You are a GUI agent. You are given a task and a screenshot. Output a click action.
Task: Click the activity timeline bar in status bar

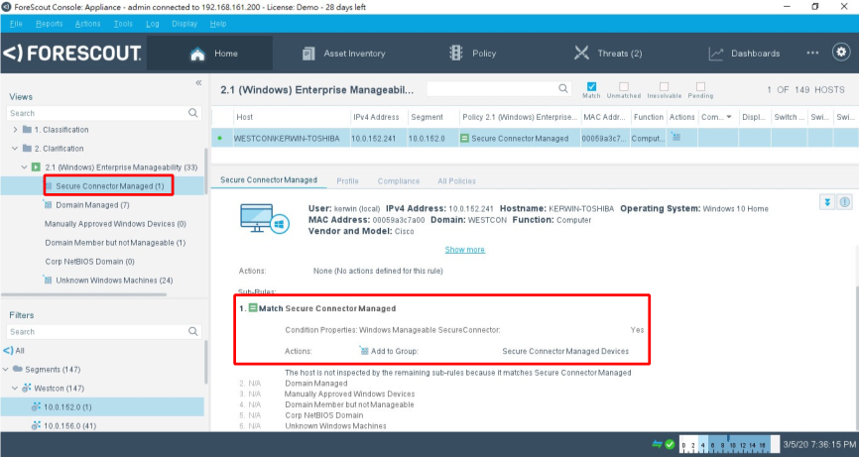pos(729,444)
